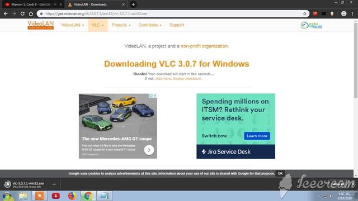
Task: Open Windows Explorer from taskbar
Action: tap(23, 196)
